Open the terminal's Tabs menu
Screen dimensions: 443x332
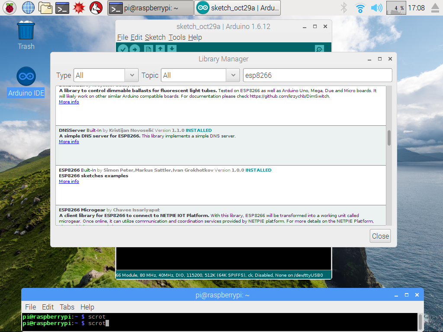67,307
